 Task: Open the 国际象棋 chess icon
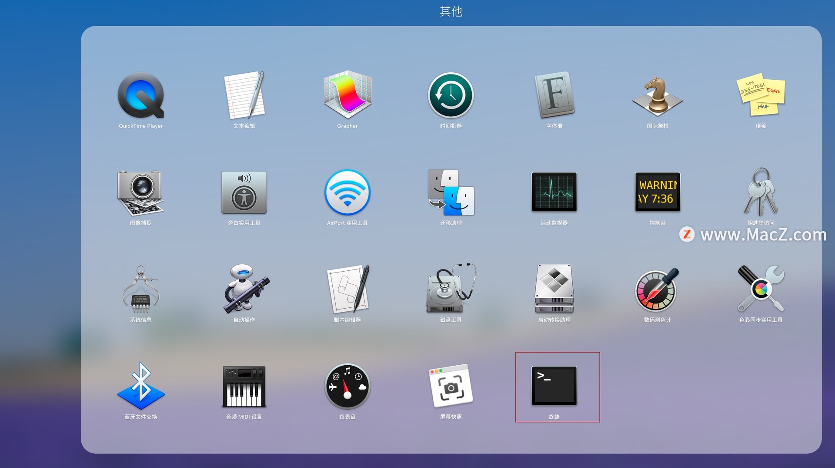point(657,96)
